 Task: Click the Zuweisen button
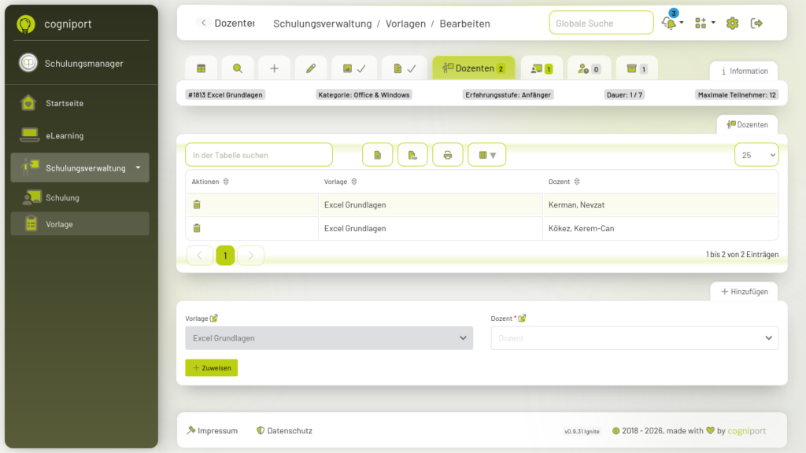click(211, 368)
